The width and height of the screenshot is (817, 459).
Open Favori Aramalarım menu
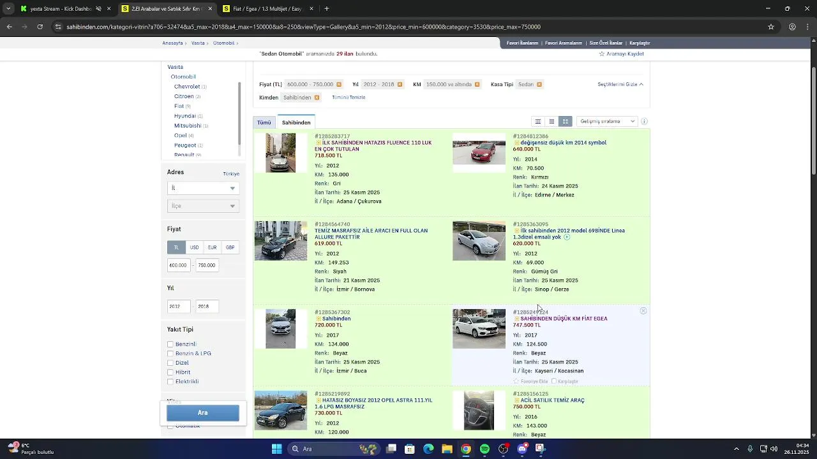tap(564, 43)
